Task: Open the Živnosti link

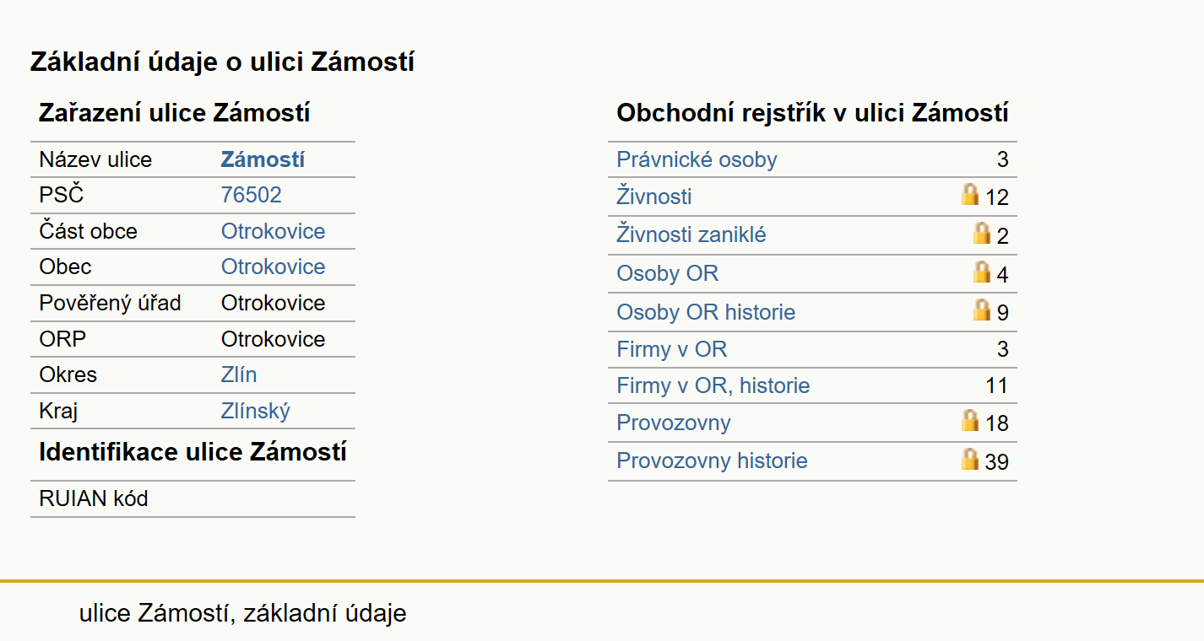Action: coord(654,197)
